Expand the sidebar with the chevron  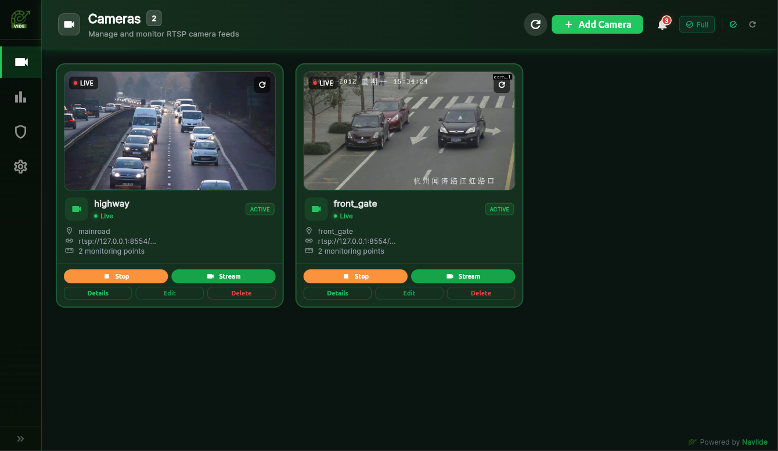20,439
